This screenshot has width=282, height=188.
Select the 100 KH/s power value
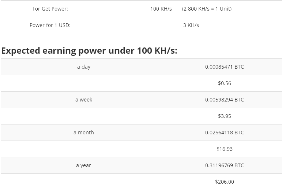(161, 9)
